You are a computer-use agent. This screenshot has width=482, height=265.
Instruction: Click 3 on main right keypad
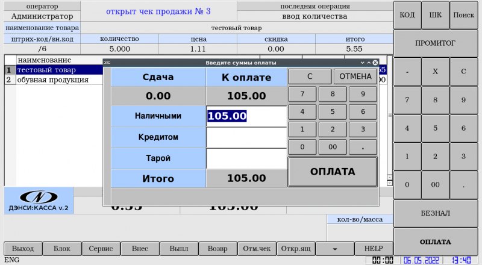click(463, 157)
